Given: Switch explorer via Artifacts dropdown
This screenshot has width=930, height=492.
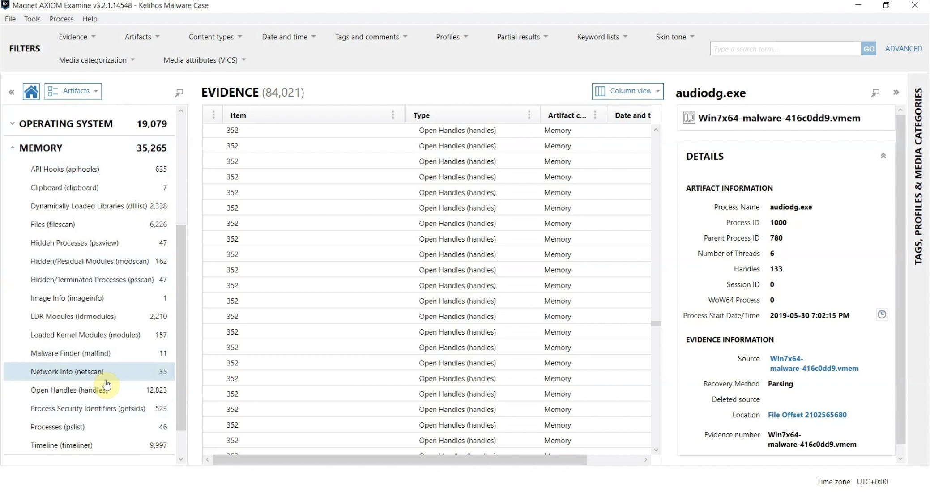Looking at the screenshot, I should pos(73,91).
